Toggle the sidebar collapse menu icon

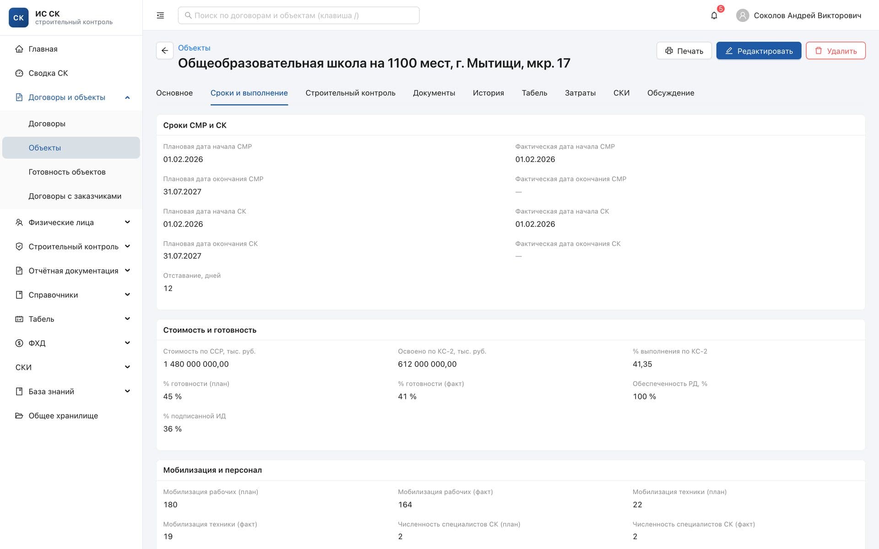coord(160,16)
